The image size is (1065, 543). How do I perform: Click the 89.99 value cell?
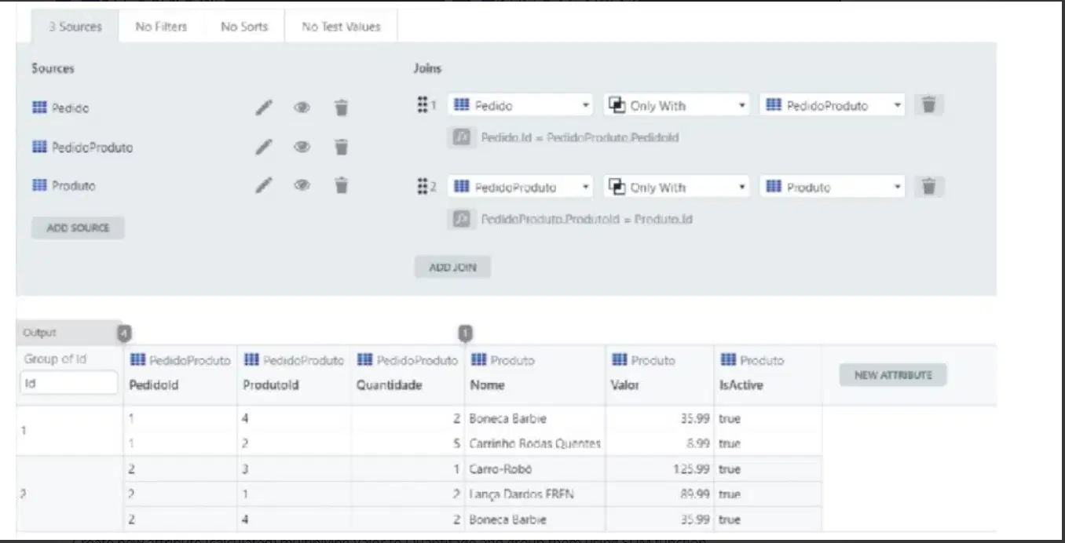click(x=660, y=494)
